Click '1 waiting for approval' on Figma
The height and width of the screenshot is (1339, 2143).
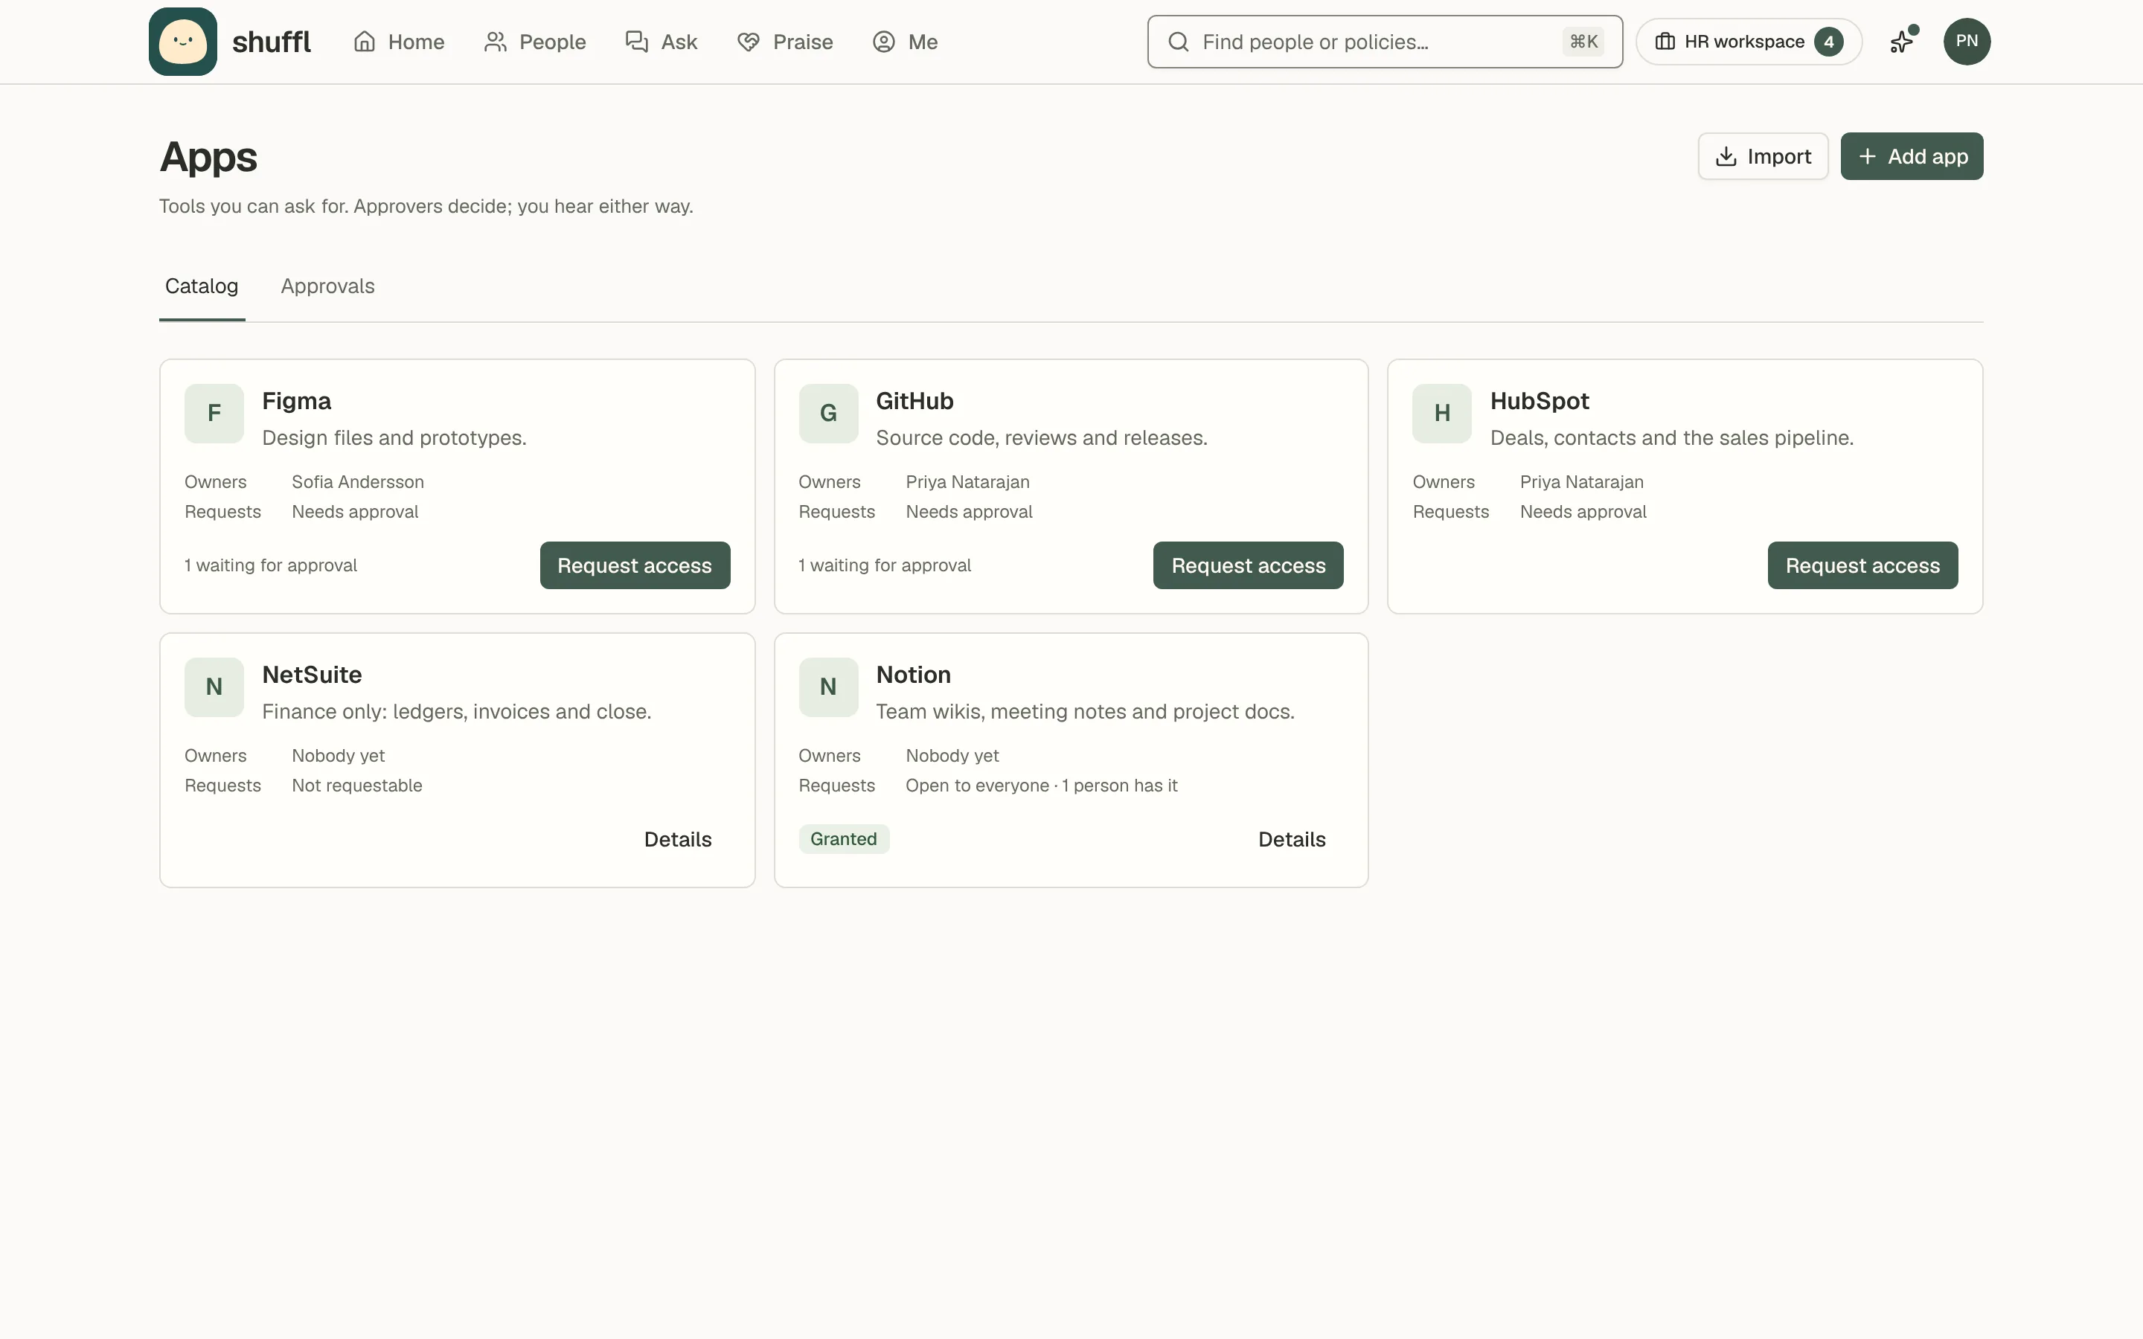[x=270, y=565]
